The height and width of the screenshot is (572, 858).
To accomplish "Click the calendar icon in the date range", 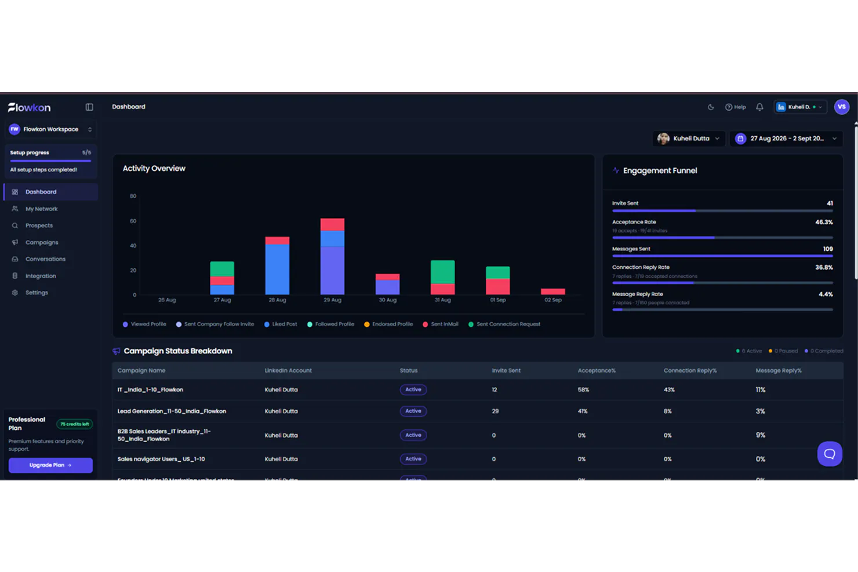I will pos(740,139).
